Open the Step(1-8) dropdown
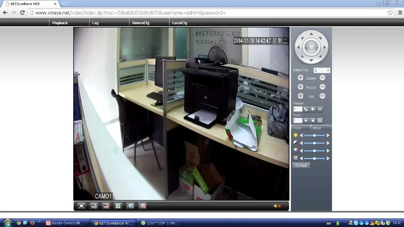Image resolution: width=404 pixels, height=227 pixels. (322, 70)
